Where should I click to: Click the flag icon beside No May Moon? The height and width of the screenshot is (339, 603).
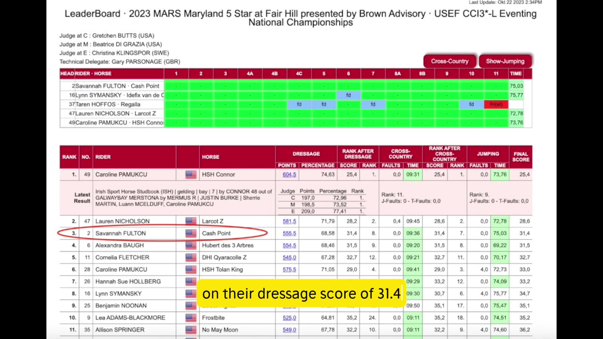click(x=191, y=330)
